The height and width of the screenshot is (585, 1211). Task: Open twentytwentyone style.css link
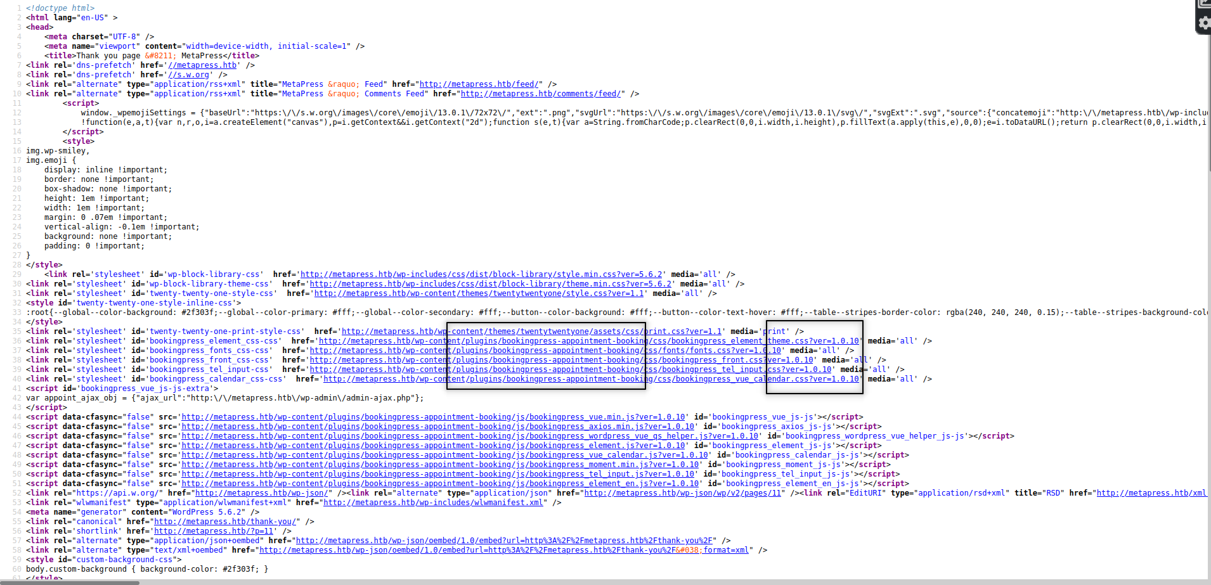pyautogui.click(x=479, y=293)
